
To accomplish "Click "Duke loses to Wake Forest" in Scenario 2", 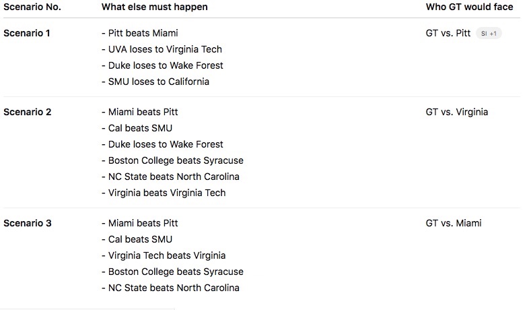I will point(165,144).
